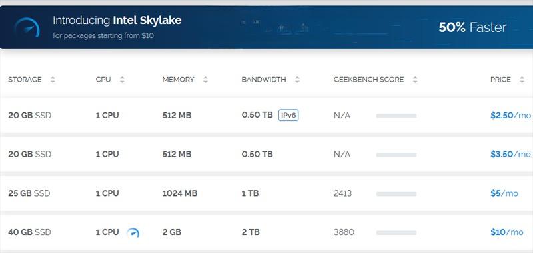Click the STORAGE column header
This screenshot has width=533, height=253.
click(25, 80)
